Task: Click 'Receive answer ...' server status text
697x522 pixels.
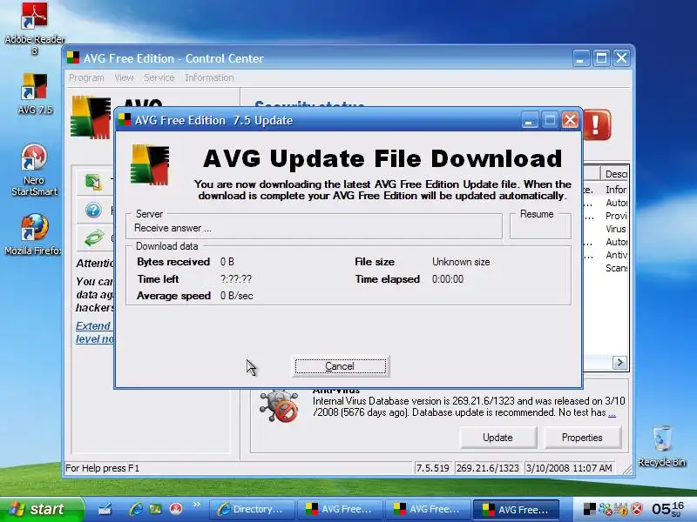Action: (x=173, y=228)
